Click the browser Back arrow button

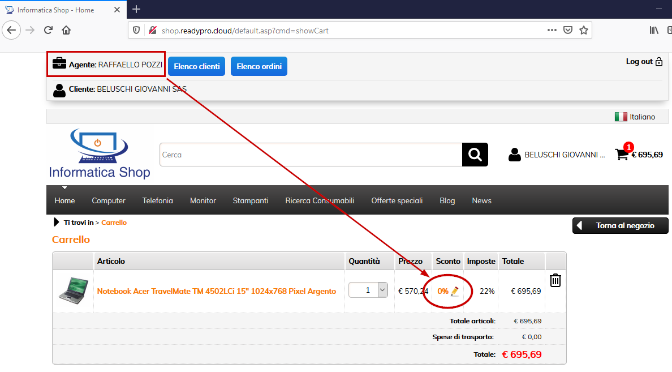[x=11, y=30]
